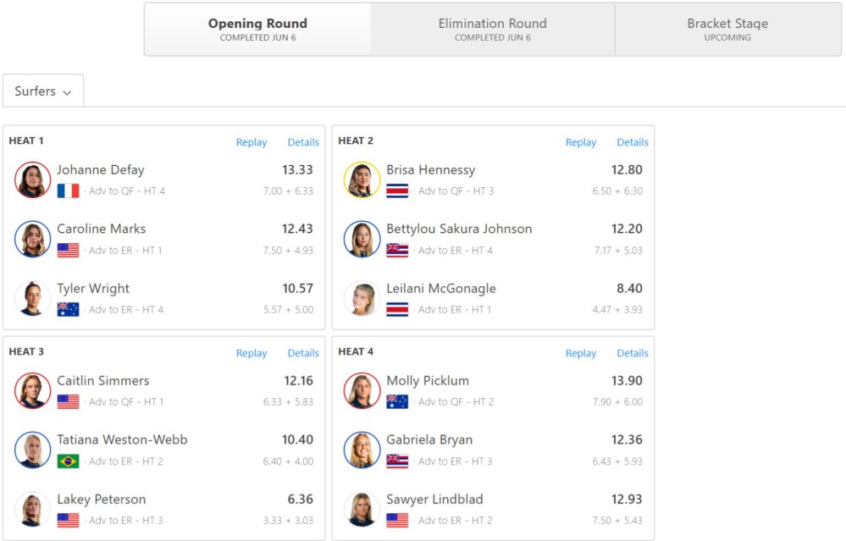Image resolution: width=846 pixels, height=541 pixels.
Task: Click the Caroline Marks surfer name
Action: (101, 229)
